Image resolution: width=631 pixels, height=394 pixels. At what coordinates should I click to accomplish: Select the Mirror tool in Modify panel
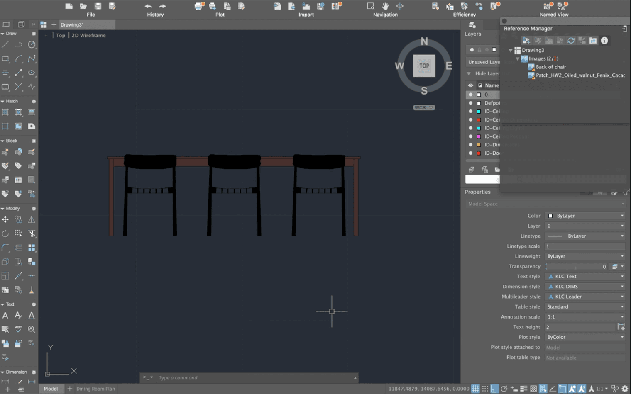click(32, 219)
